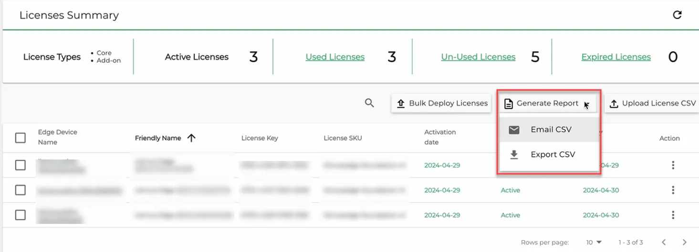Image resolution: width=699 pixels, height=252 pixels.
Task: Click the Upload License CSV button
Action: click(652, 103)
